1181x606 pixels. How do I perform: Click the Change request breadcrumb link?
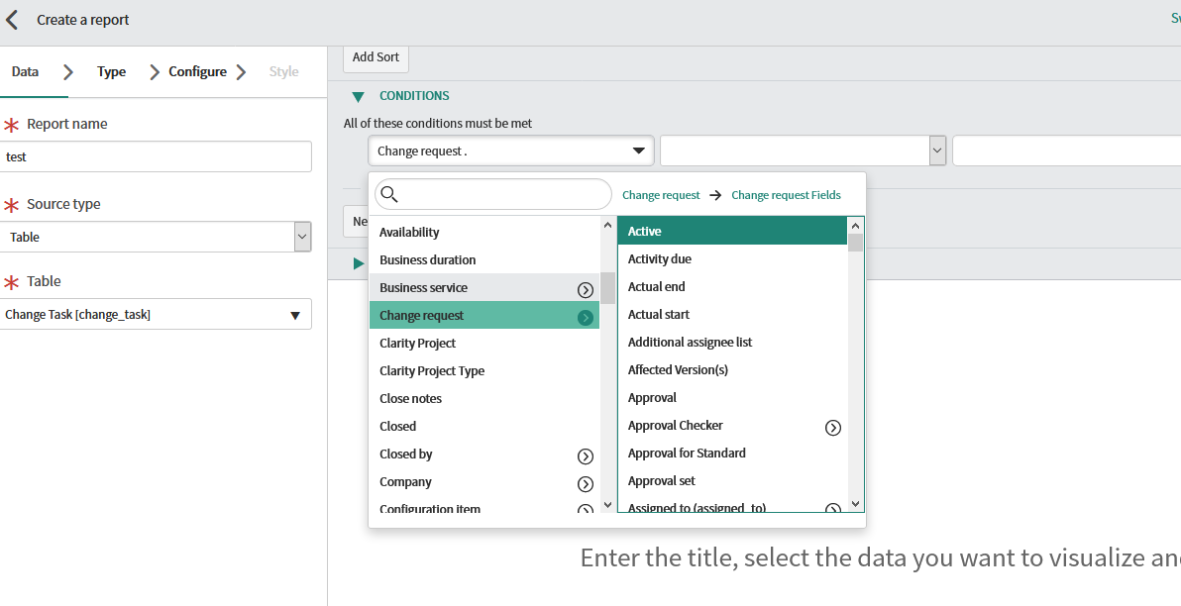pyautogui.click(x=661, y=195)
